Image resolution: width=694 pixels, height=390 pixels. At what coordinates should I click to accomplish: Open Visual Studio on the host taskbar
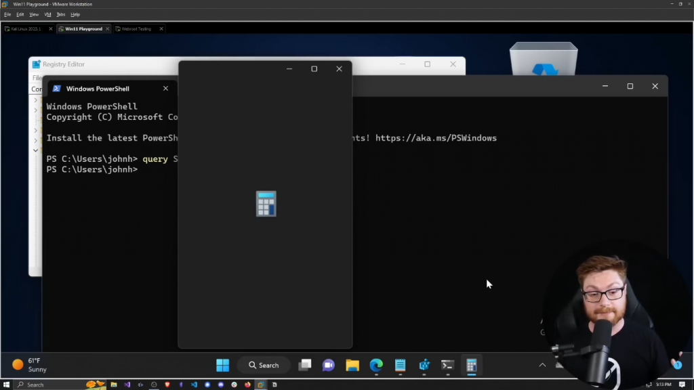point(127,385)
